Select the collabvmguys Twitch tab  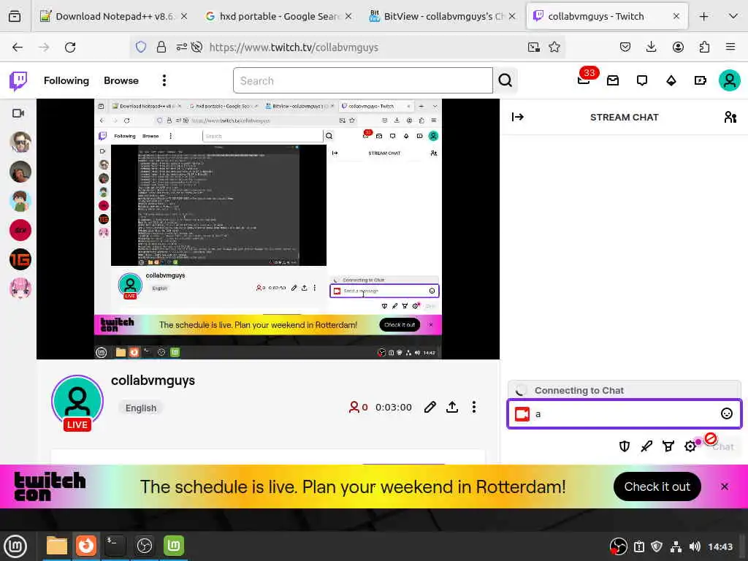click(x=607, y=16)
